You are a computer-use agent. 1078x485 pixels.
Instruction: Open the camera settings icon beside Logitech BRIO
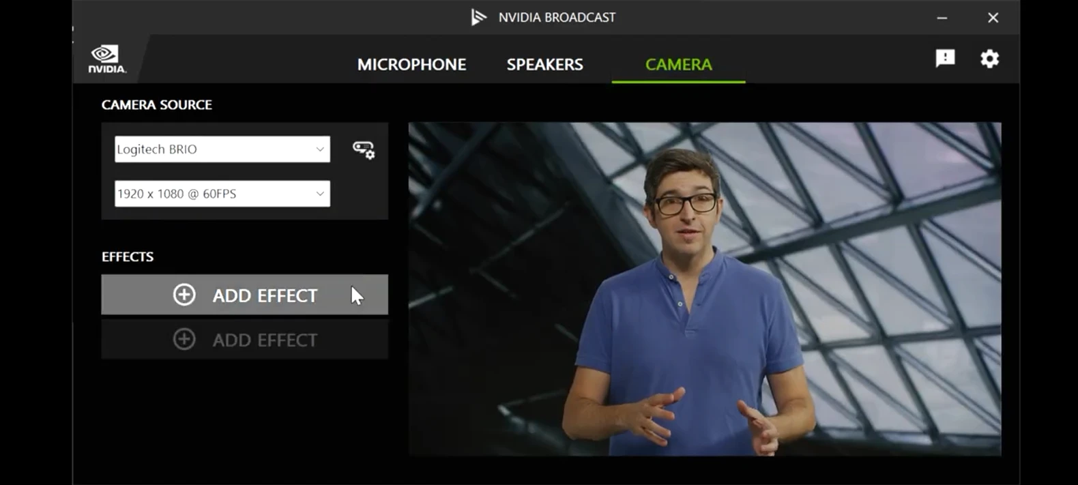click(363, 149)
